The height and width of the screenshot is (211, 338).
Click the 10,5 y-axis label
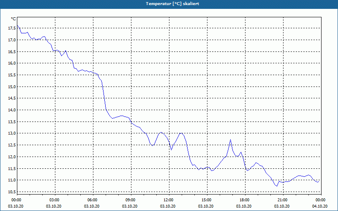click(12, 192)
